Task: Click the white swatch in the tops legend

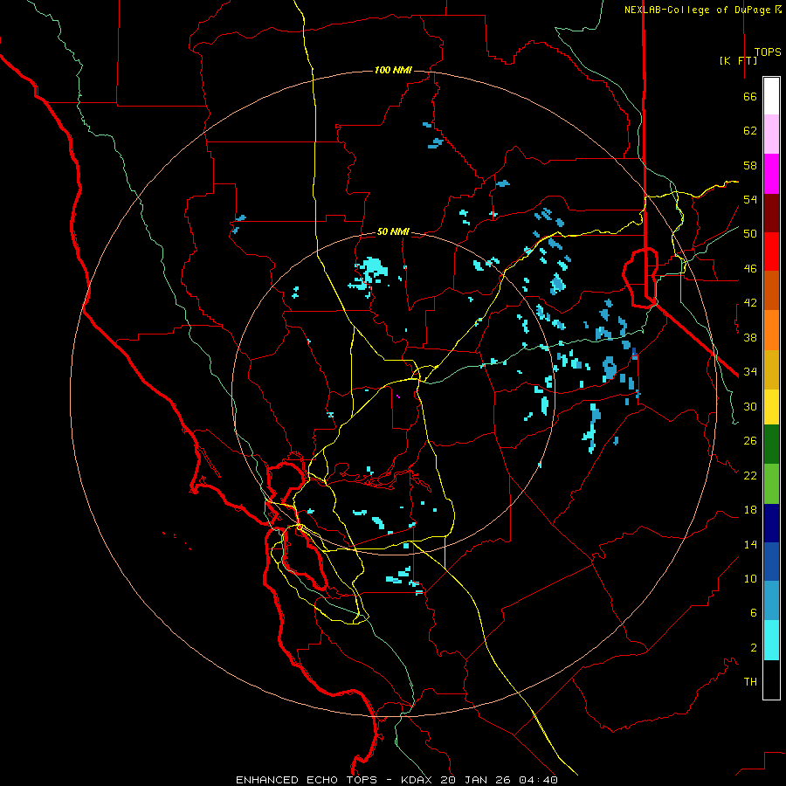Action: pyautogui.click(x=771, y=96)
